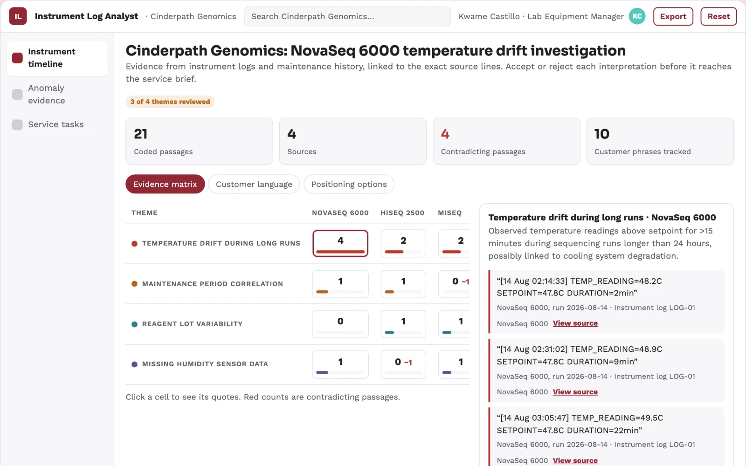Viewport: 746px width, 466px height.
Task: Select Missing humidity HiSeq 2500 cell
Action: point(403,364)
